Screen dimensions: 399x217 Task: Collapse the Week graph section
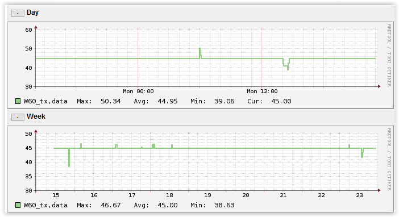[18, 117]
